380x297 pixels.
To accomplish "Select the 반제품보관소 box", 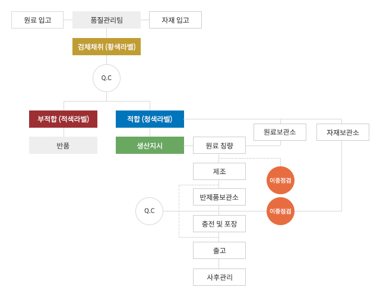I will (219, 197).
